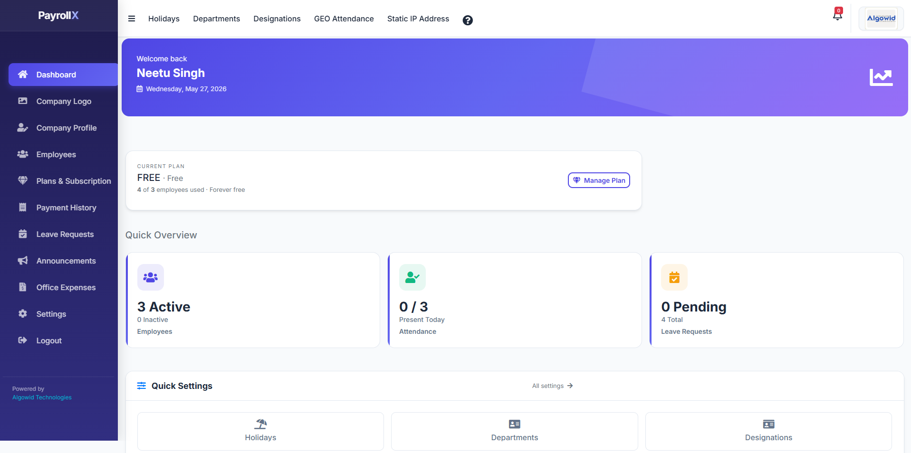
Task: Toggle the hamburger sidebar menu
Action: click(x=132, y=19)
